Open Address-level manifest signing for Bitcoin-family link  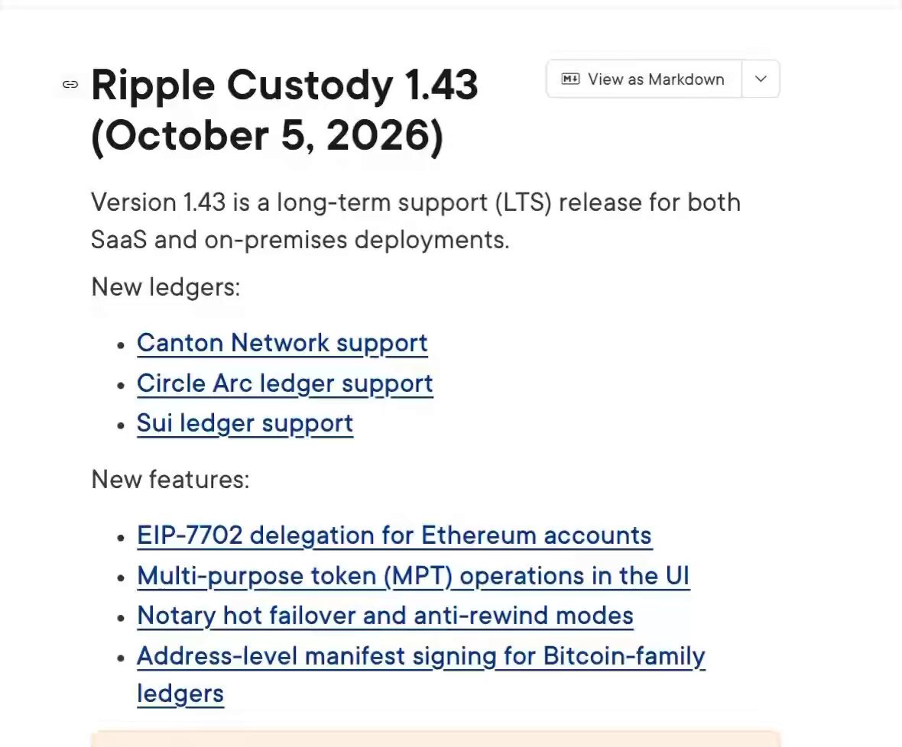(420, 656)
